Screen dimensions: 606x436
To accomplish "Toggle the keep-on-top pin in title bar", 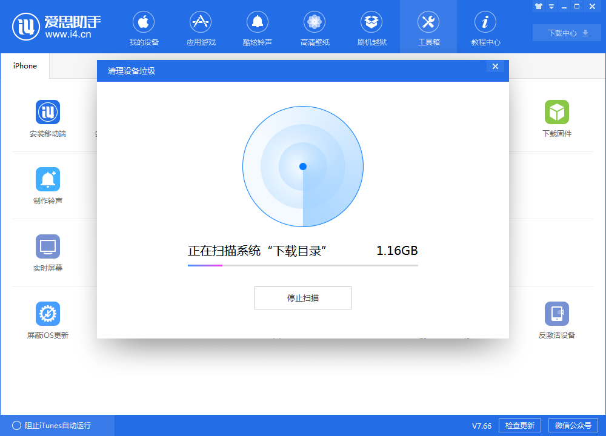I will pyautogui.click(x=539, y=6).
